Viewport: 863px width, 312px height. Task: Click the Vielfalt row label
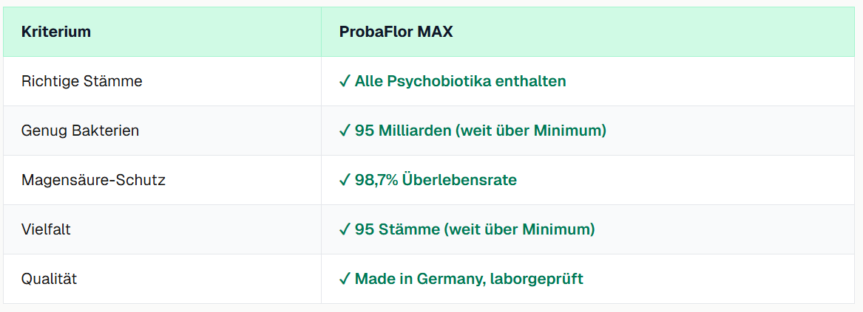point(46,229)
